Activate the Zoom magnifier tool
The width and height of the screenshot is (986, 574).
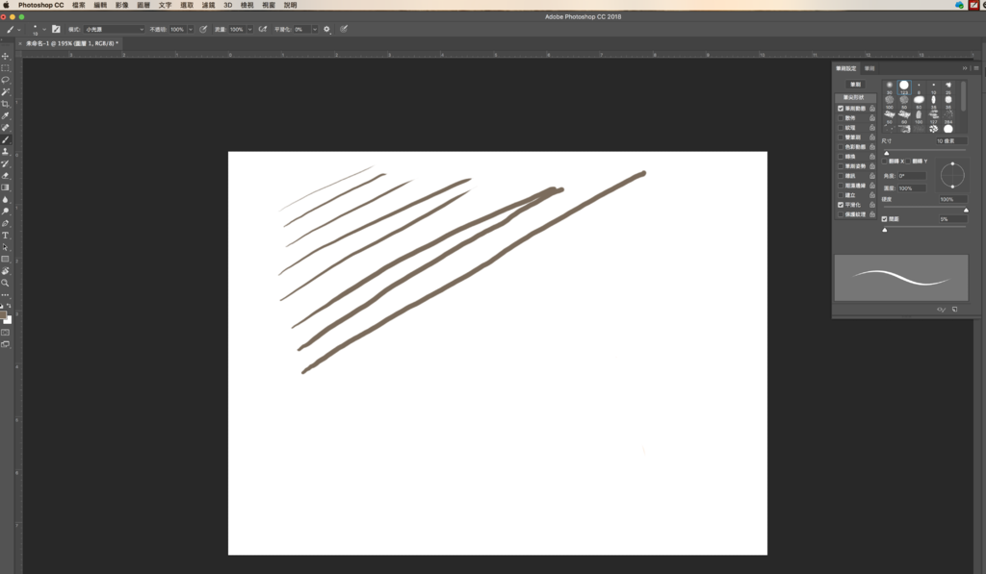pos(6,283)
